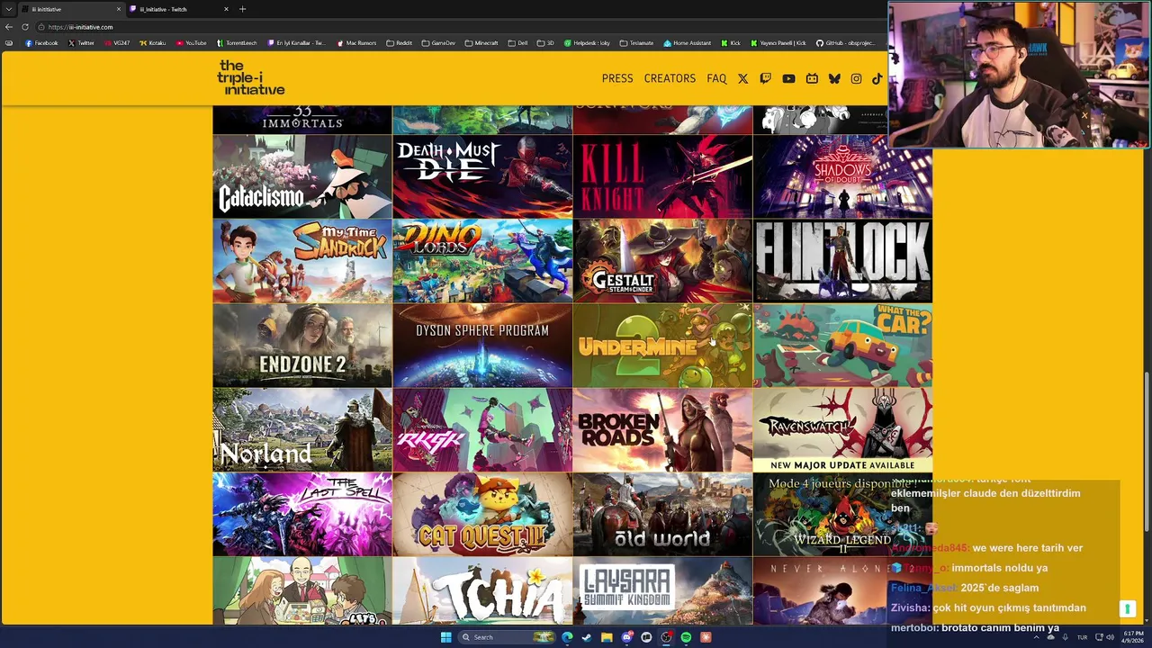Viewport: 1152px width, 648px height.
Task: Open the TikTok social icon in header
Action: pyautogui.click(x=877, y=79)
